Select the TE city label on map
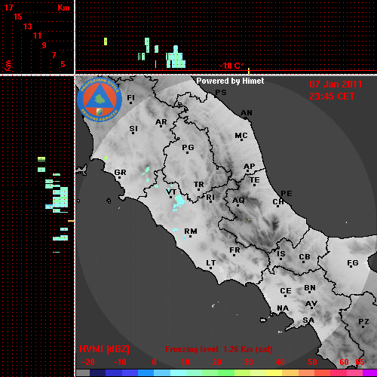The height and width of the screenshot is (377, 377). coord(255,180)
